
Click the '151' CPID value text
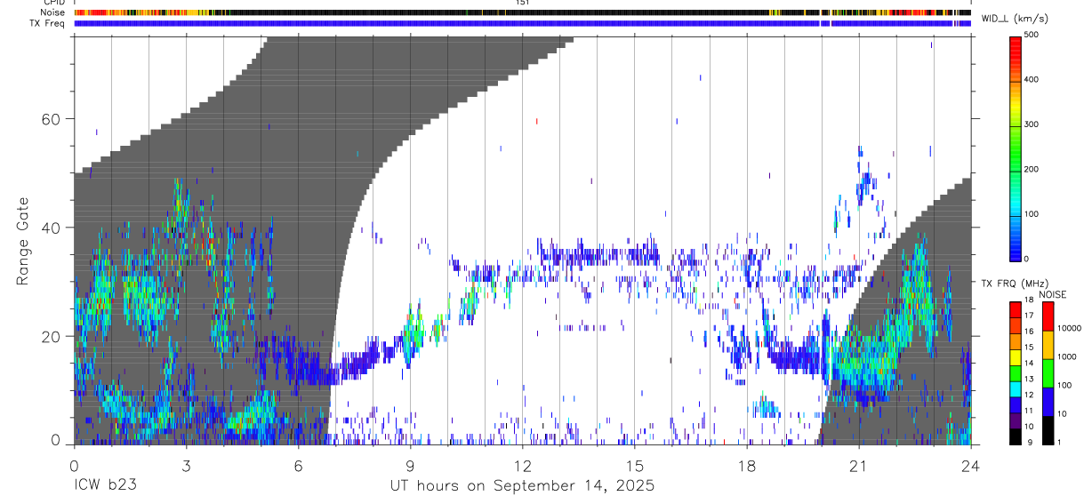click(x=522, y=3)
